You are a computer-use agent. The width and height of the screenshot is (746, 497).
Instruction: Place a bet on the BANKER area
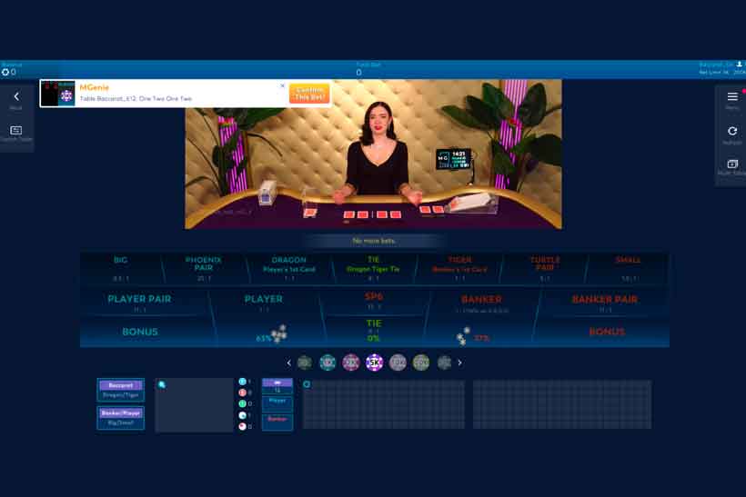[481, 303]
